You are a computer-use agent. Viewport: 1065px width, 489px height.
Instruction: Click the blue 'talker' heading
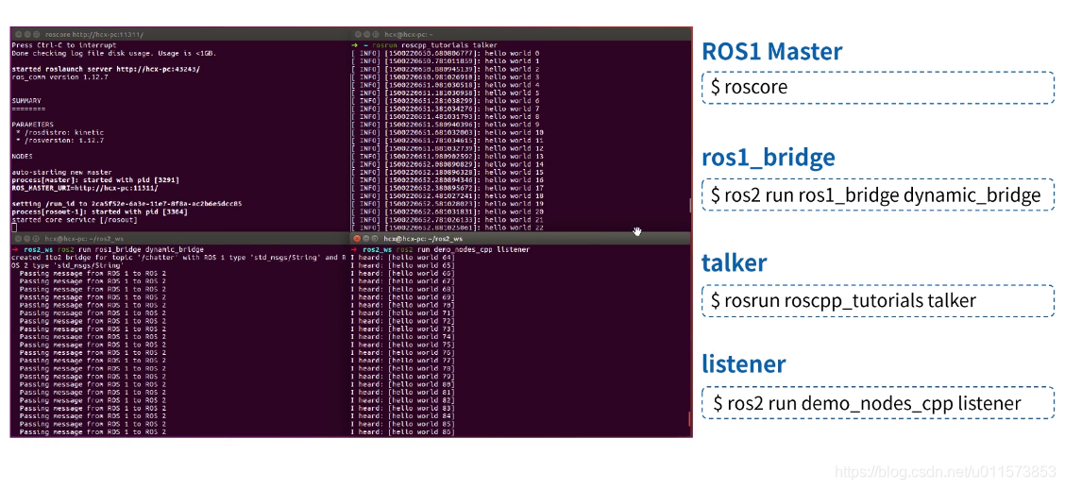(735, 262)
